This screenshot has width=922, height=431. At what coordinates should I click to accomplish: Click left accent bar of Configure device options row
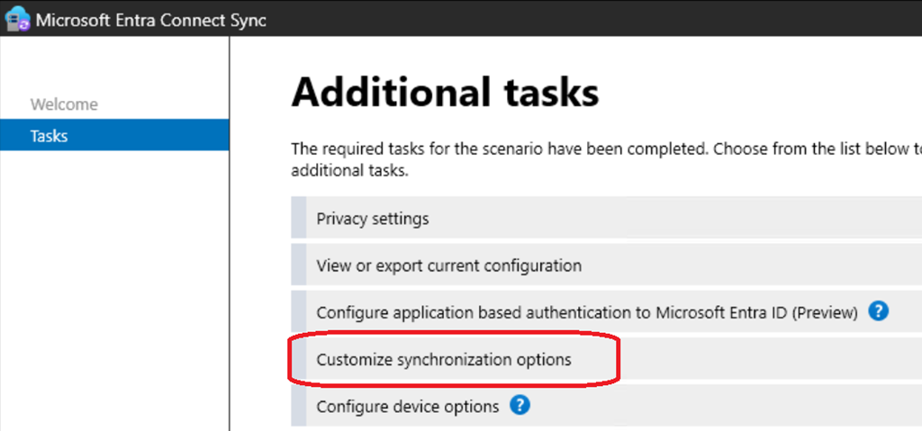(x=298, y=406)
